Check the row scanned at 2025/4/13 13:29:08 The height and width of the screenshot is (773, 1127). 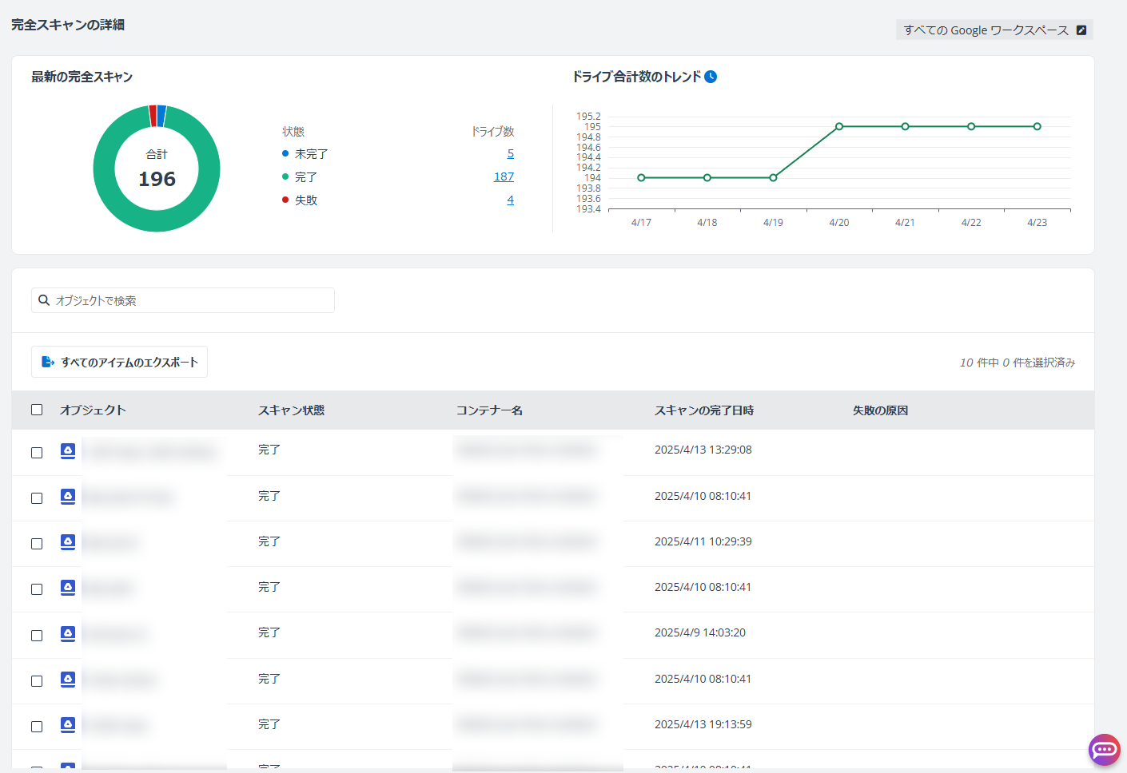click(x=37, y=453)
